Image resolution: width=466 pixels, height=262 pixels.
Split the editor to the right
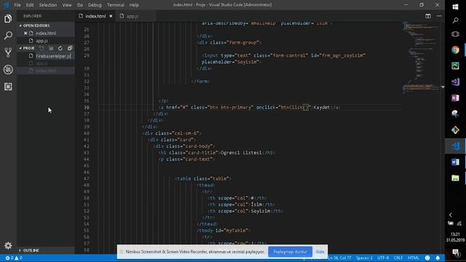428,16
